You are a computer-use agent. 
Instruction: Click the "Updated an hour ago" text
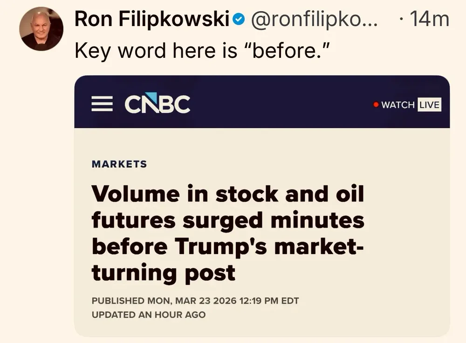pyautogui.click(x=148, y=315)
